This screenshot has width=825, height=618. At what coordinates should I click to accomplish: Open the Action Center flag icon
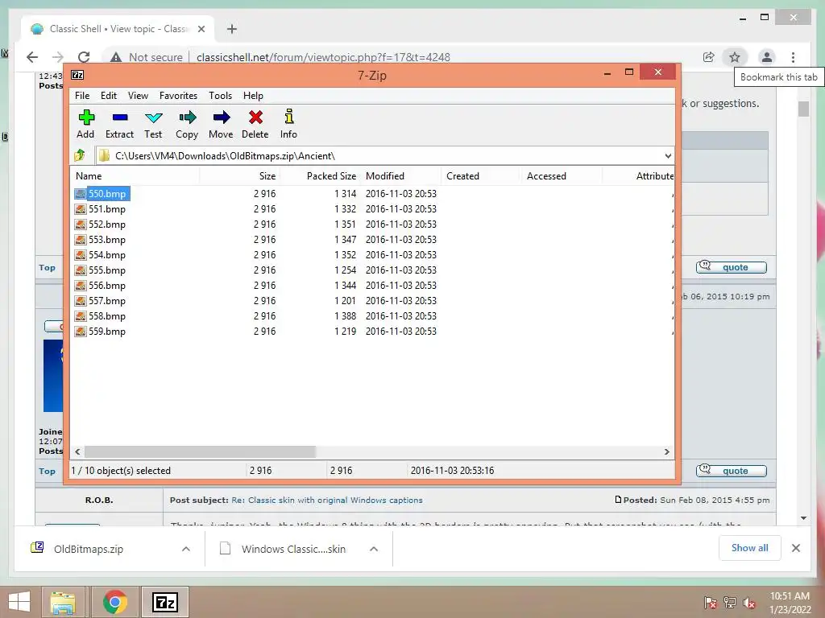(x=710, y=604)
